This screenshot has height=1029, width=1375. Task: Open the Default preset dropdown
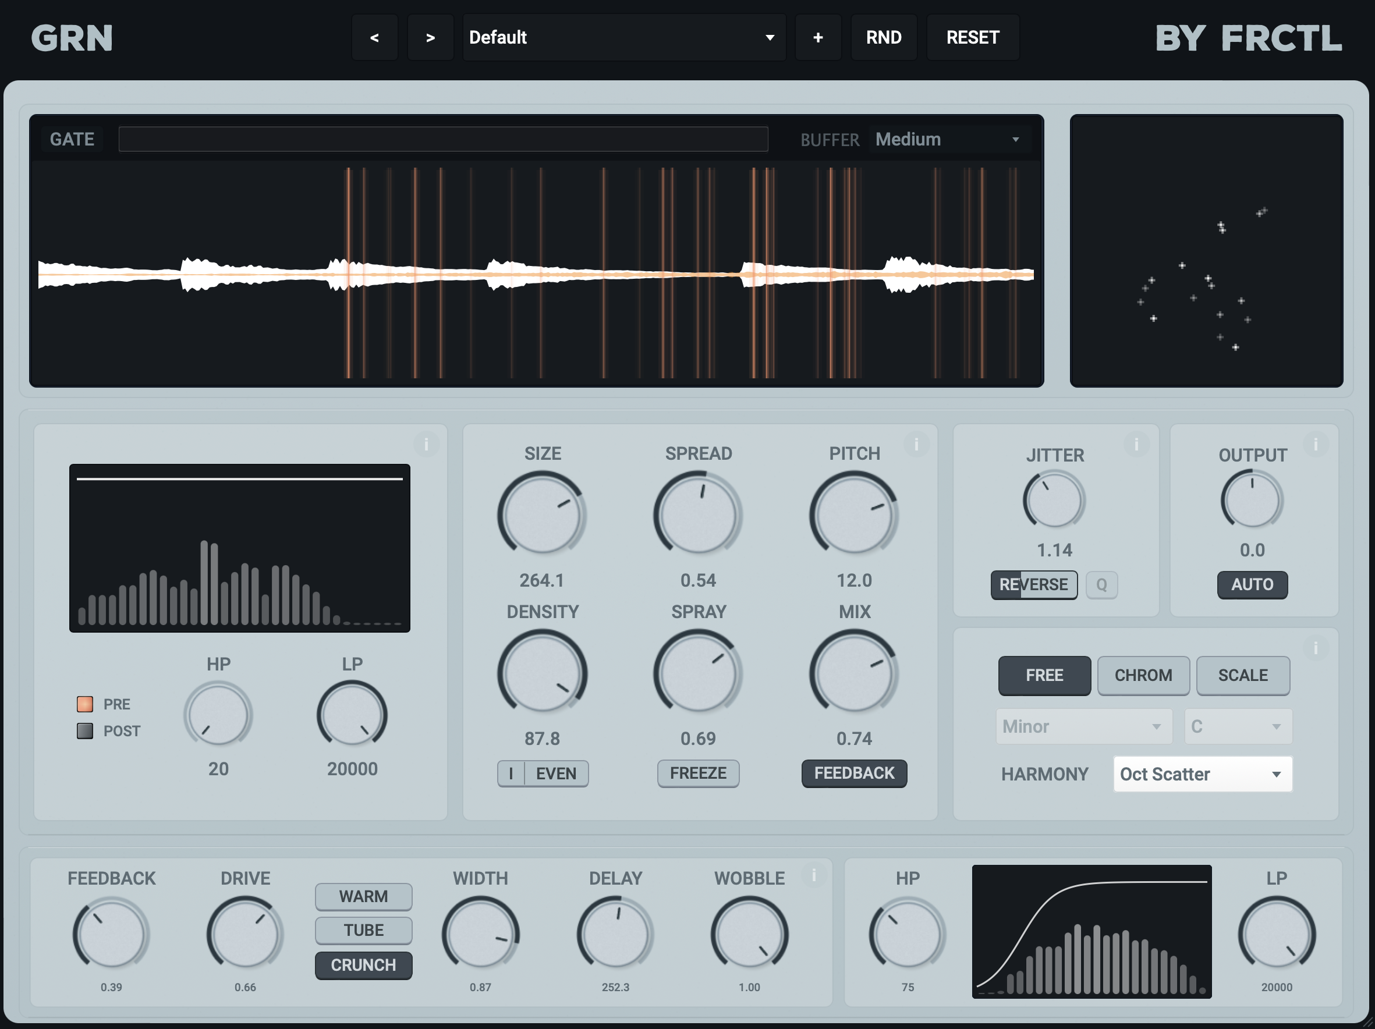[x=623, y=37]
